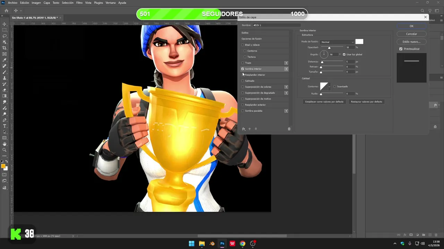Click the trash icon in Layer Style dialog
Image resolution: width=444 pixels, height=249 pixels.
(x=289, y=129)
